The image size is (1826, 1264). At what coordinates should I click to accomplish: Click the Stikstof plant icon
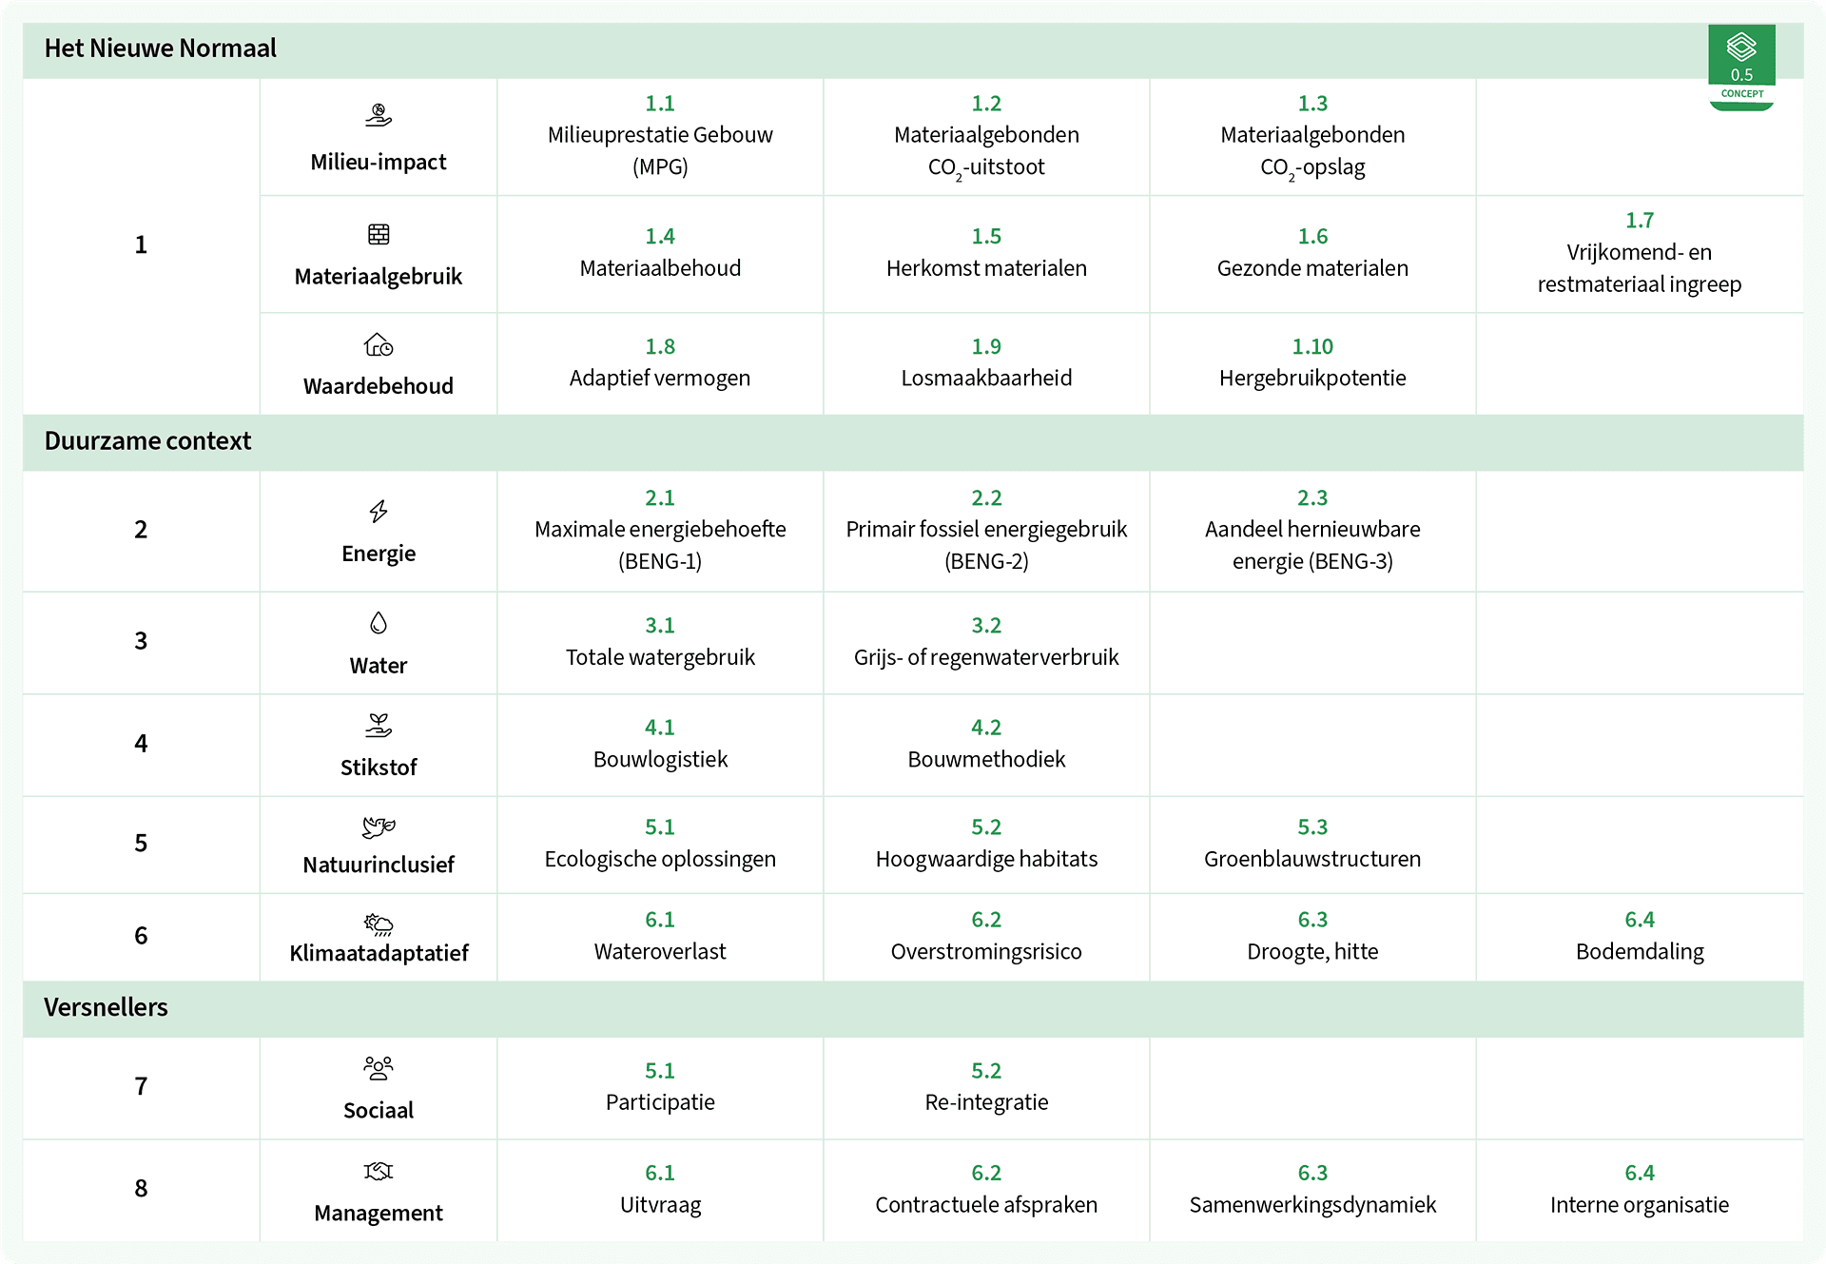point(379,726)
